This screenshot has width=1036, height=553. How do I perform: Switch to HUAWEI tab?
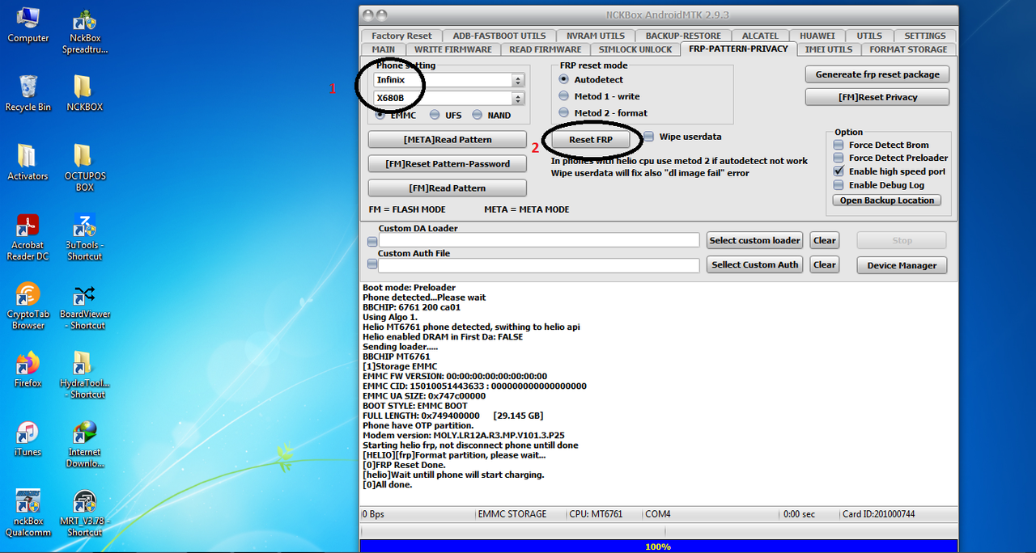818,36
